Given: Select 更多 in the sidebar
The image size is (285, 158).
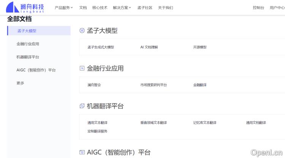Looking at the screenshot, I should [x=20, y=83].
